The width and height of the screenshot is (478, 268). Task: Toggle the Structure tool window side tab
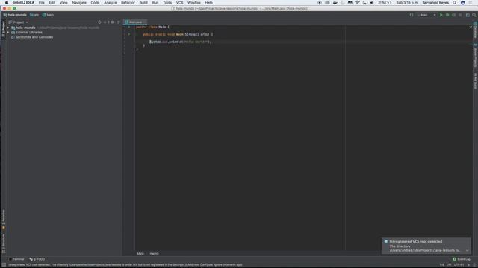pyautogui.click(x=3, y=243)
